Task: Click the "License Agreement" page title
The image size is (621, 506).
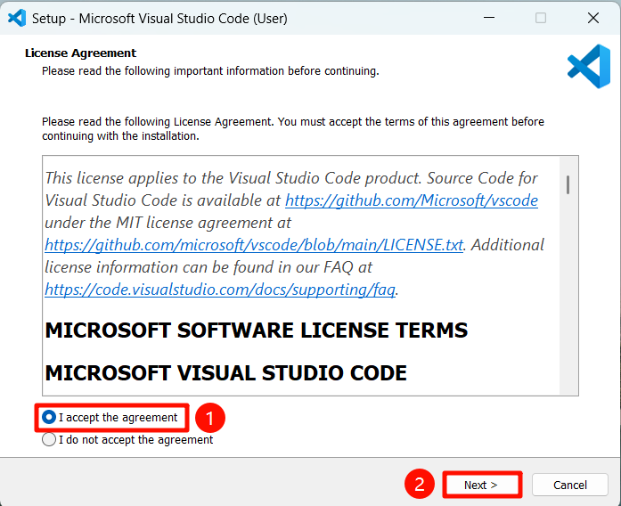Action: coord(80,53)
